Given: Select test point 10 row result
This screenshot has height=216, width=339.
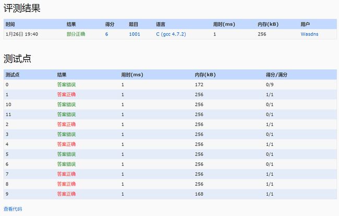Looking at the screenshot, I should click(66, 105).
